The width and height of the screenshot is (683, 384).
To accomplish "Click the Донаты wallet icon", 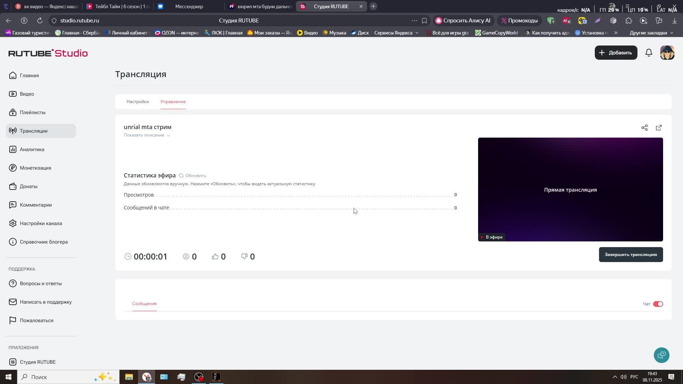I will 13,186.
